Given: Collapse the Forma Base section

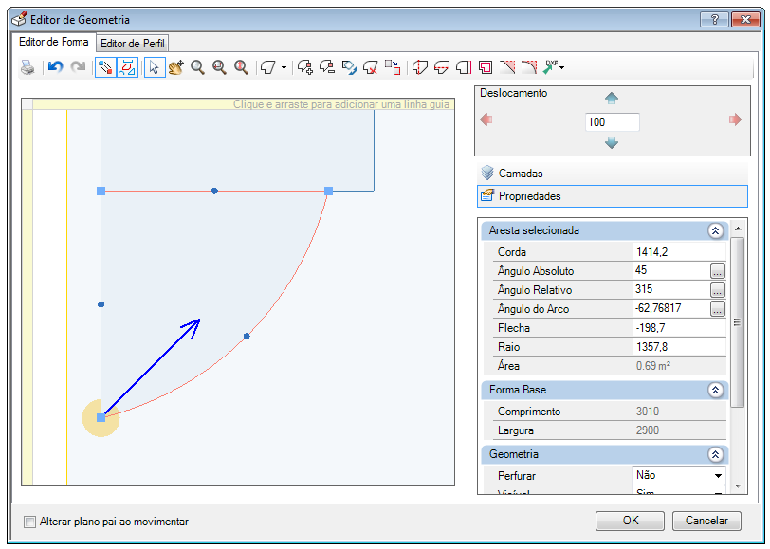Looking at the screenshot, I should point(716,390).
